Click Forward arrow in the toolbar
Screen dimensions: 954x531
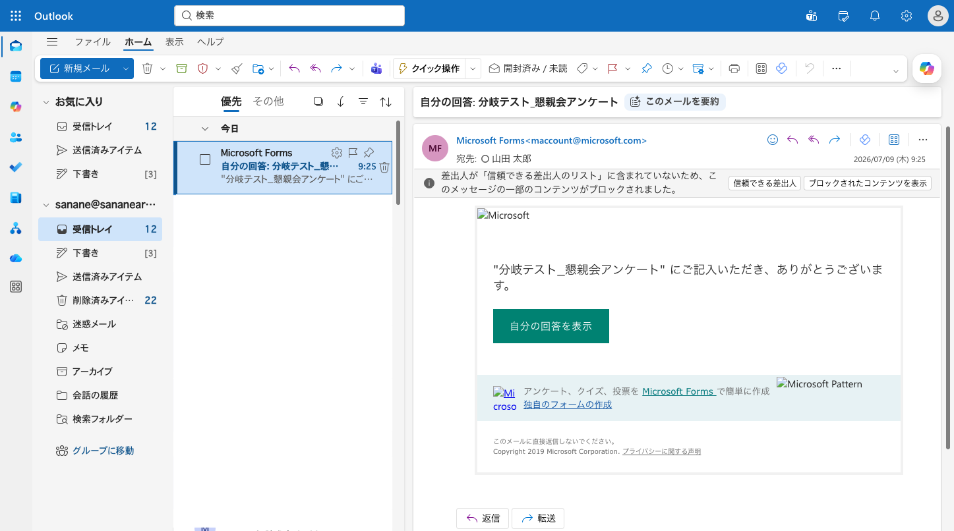(x=336, y=69)
